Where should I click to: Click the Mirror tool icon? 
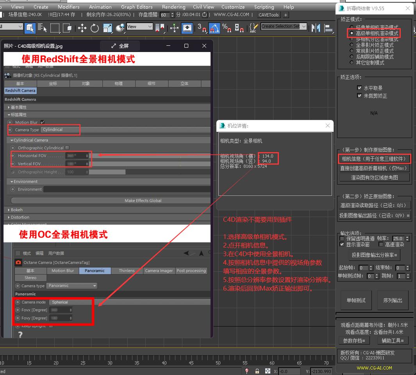[x=316, y=28]
